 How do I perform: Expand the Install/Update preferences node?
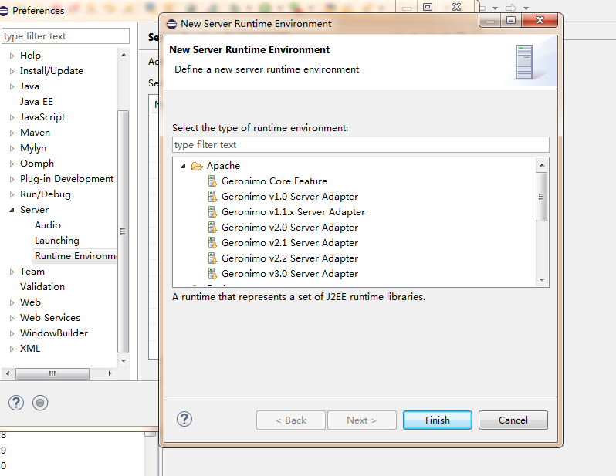pos(12,71)
